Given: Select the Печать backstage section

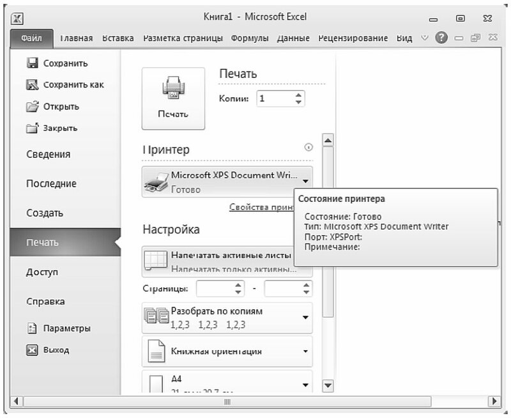Looking at the screenshot, I should (65, 242).
